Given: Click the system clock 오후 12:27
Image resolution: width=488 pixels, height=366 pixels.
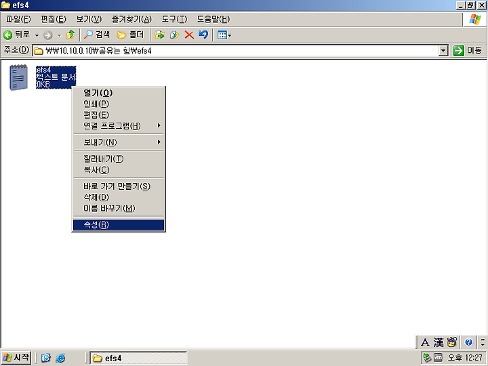Looking at the screenshot, I should 465,358.
